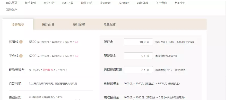Switch to the 按月配资 tab
This screenshot has height=100, width=226.
pos(79,24)
